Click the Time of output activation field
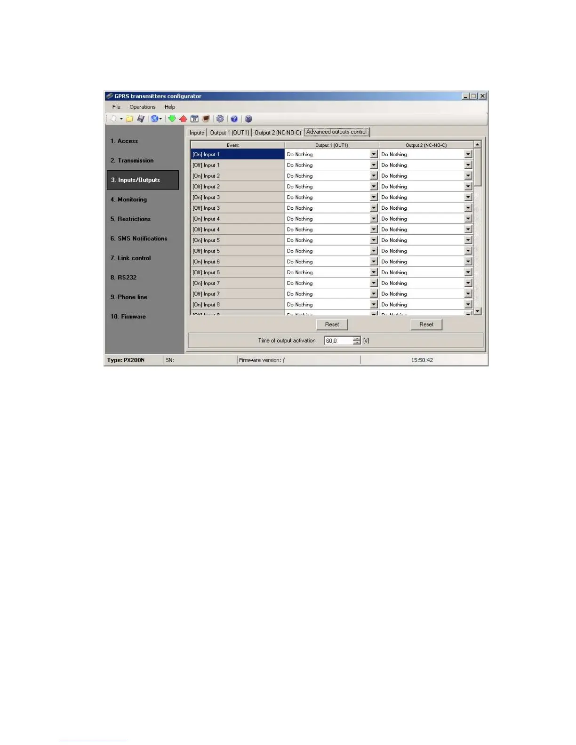Image resolution: width=576 pixels, height=745 pixels. coord(338,341)
